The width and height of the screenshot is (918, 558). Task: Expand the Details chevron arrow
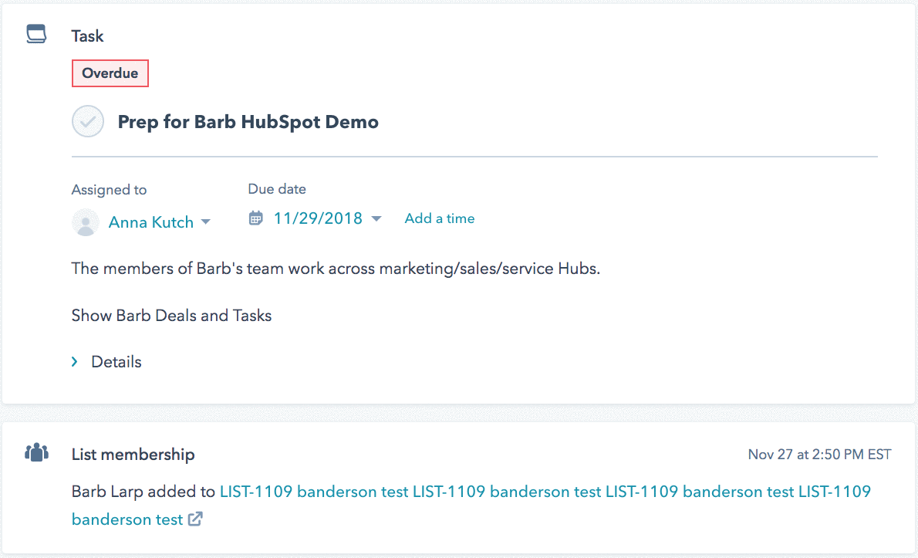(75, 361)
